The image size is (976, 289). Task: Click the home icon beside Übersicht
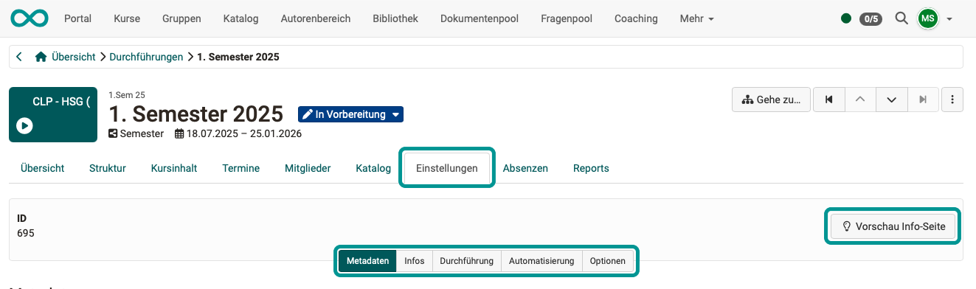point(41,57)
